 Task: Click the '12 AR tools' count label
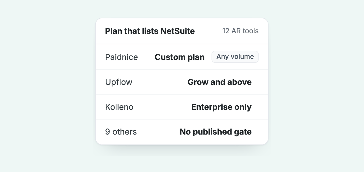240,31
